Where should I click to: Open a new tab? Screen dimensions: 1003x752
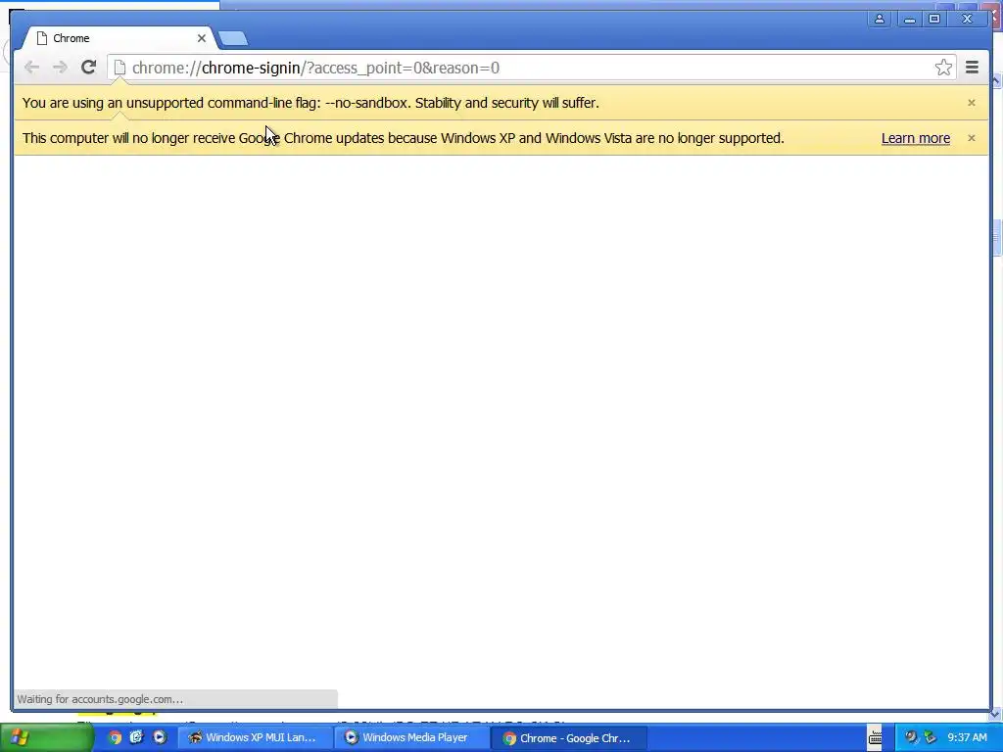click(233, 39)
